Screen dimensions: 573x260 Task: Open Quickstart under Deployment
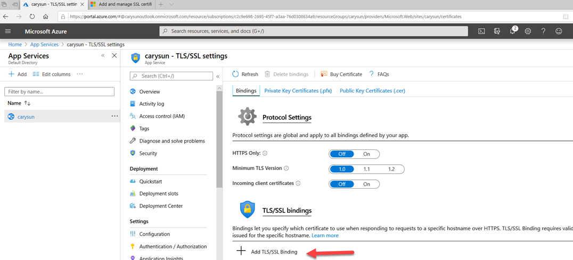click(x=151, y=181)
